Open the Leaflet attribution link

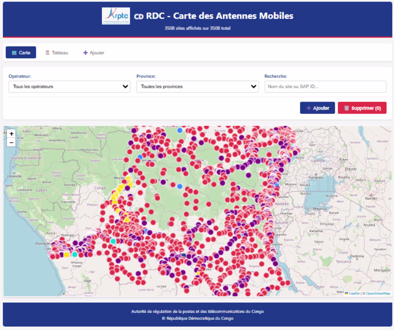[x=354, y=293]
